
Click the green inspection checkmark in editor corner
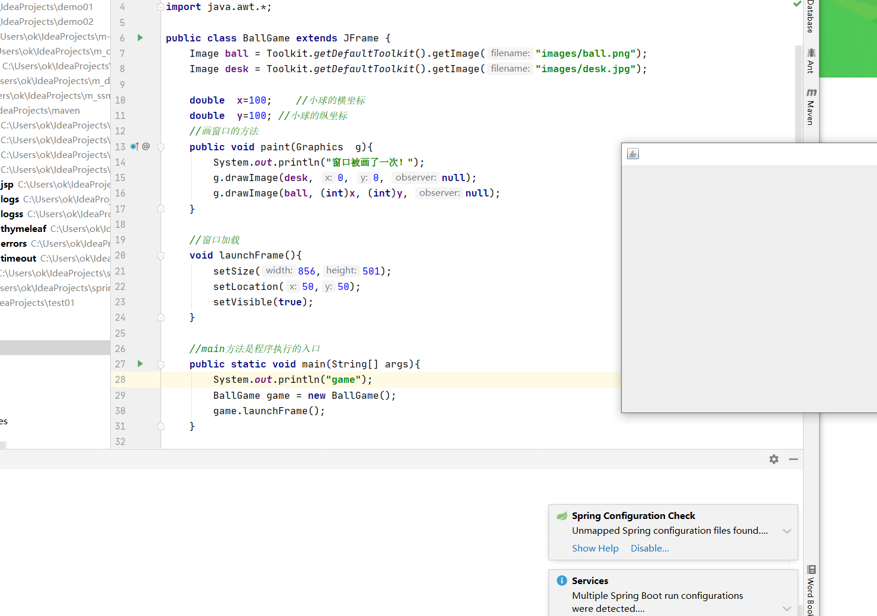(797, 4)
